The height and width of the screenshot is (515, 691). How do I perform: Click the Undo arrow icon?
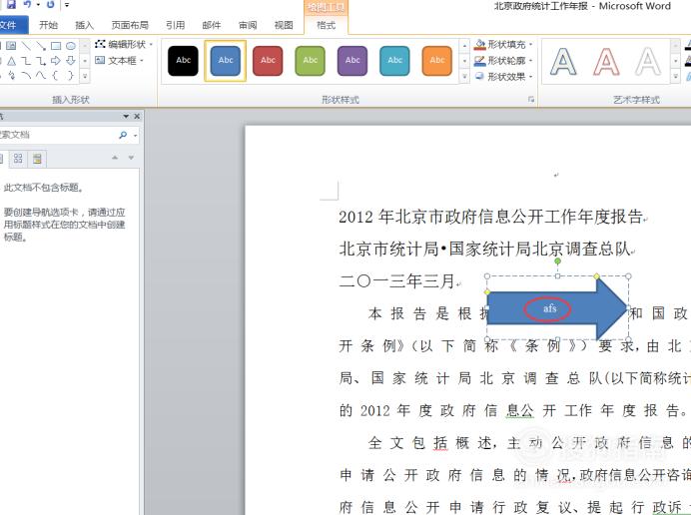[27, 4]
